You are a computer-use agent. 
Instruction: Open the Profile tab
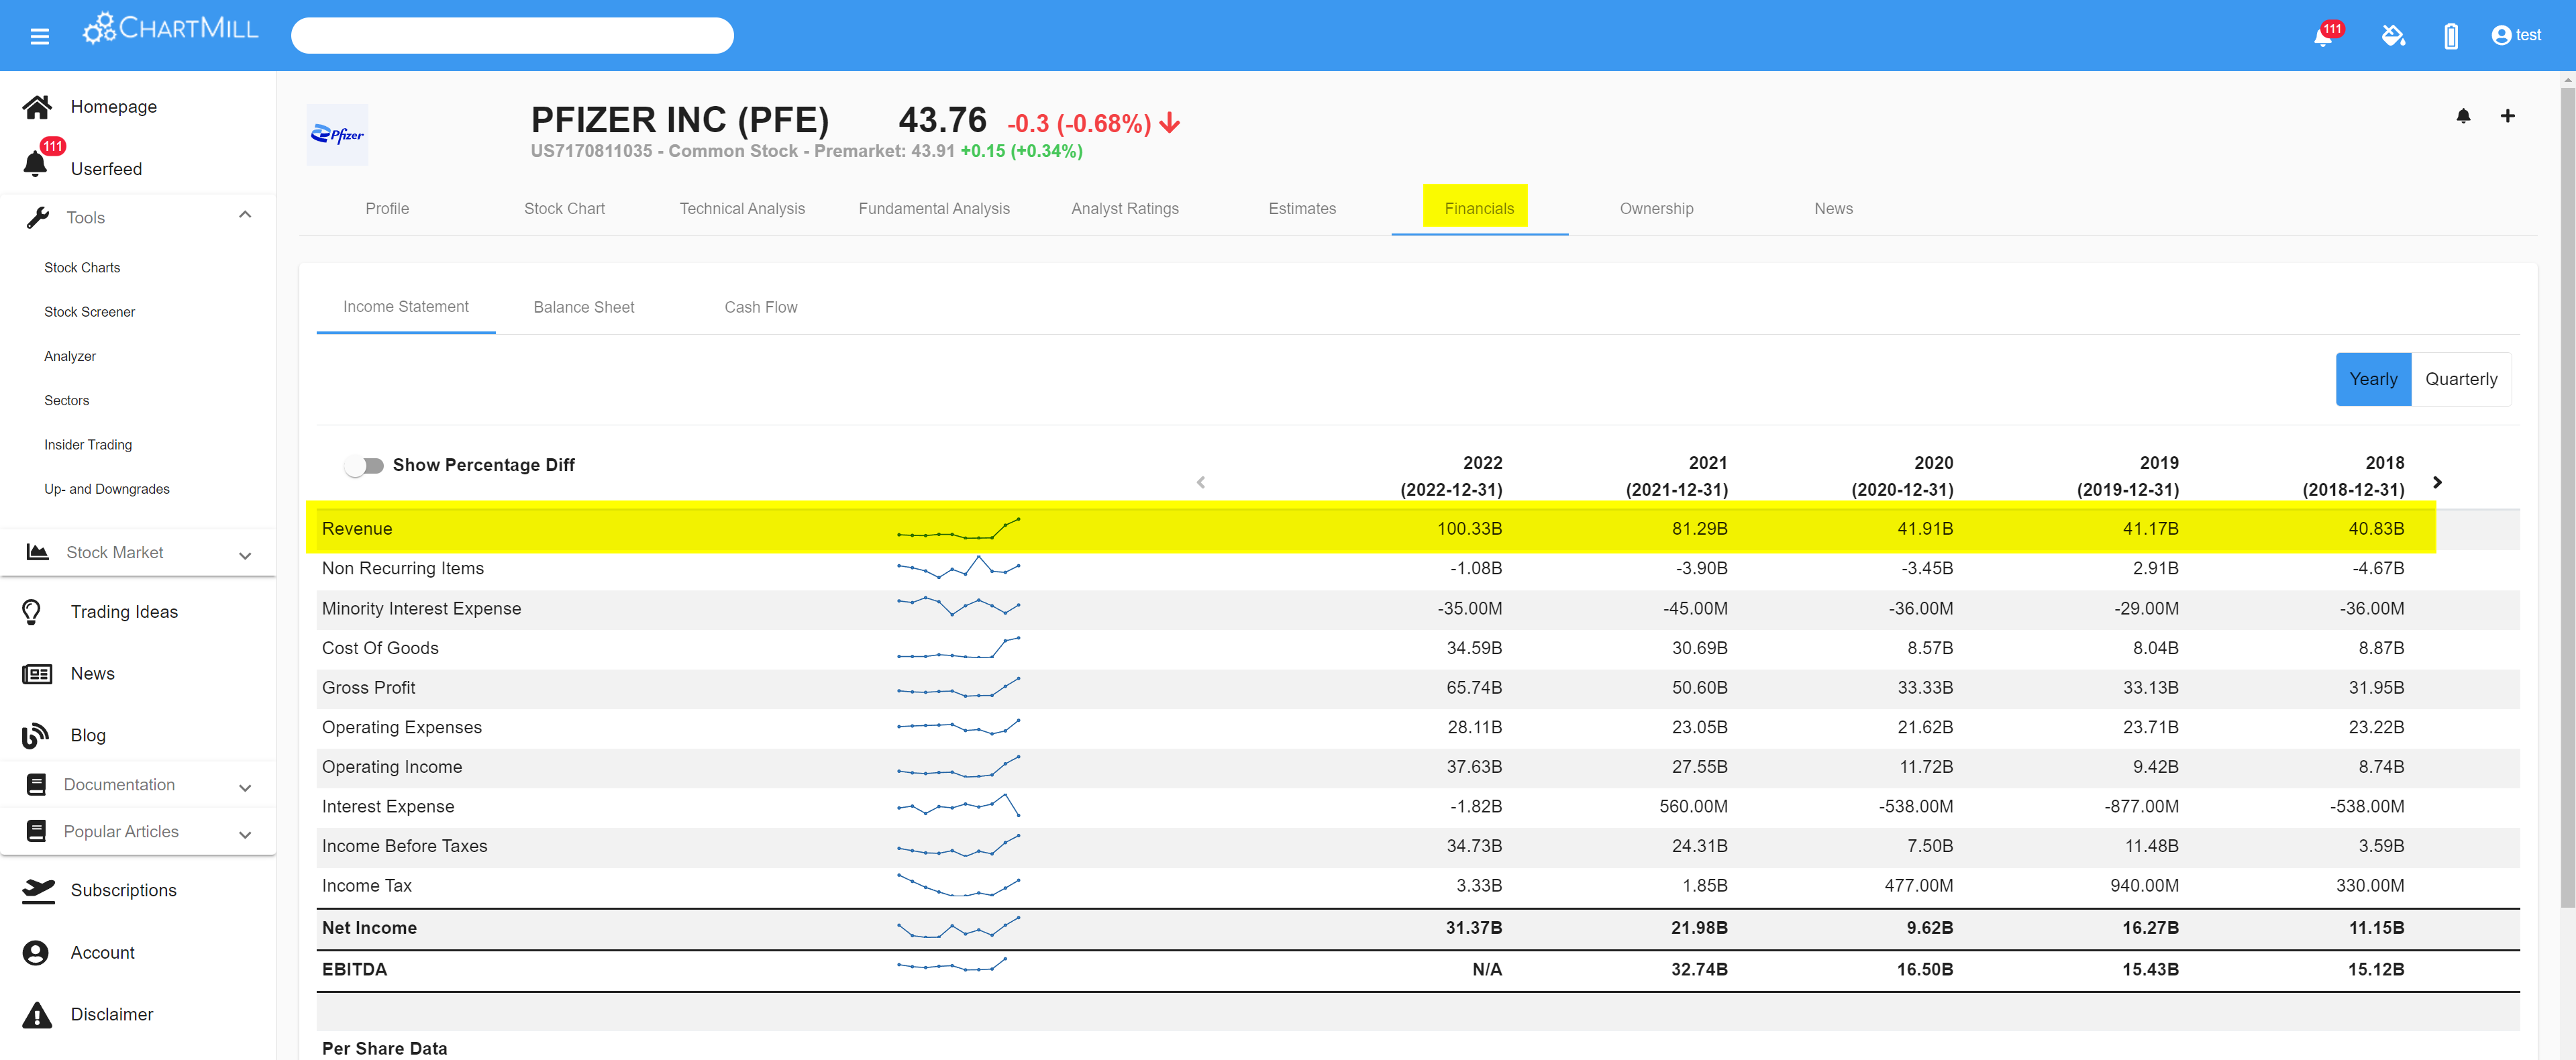click(x=387, y=209)
